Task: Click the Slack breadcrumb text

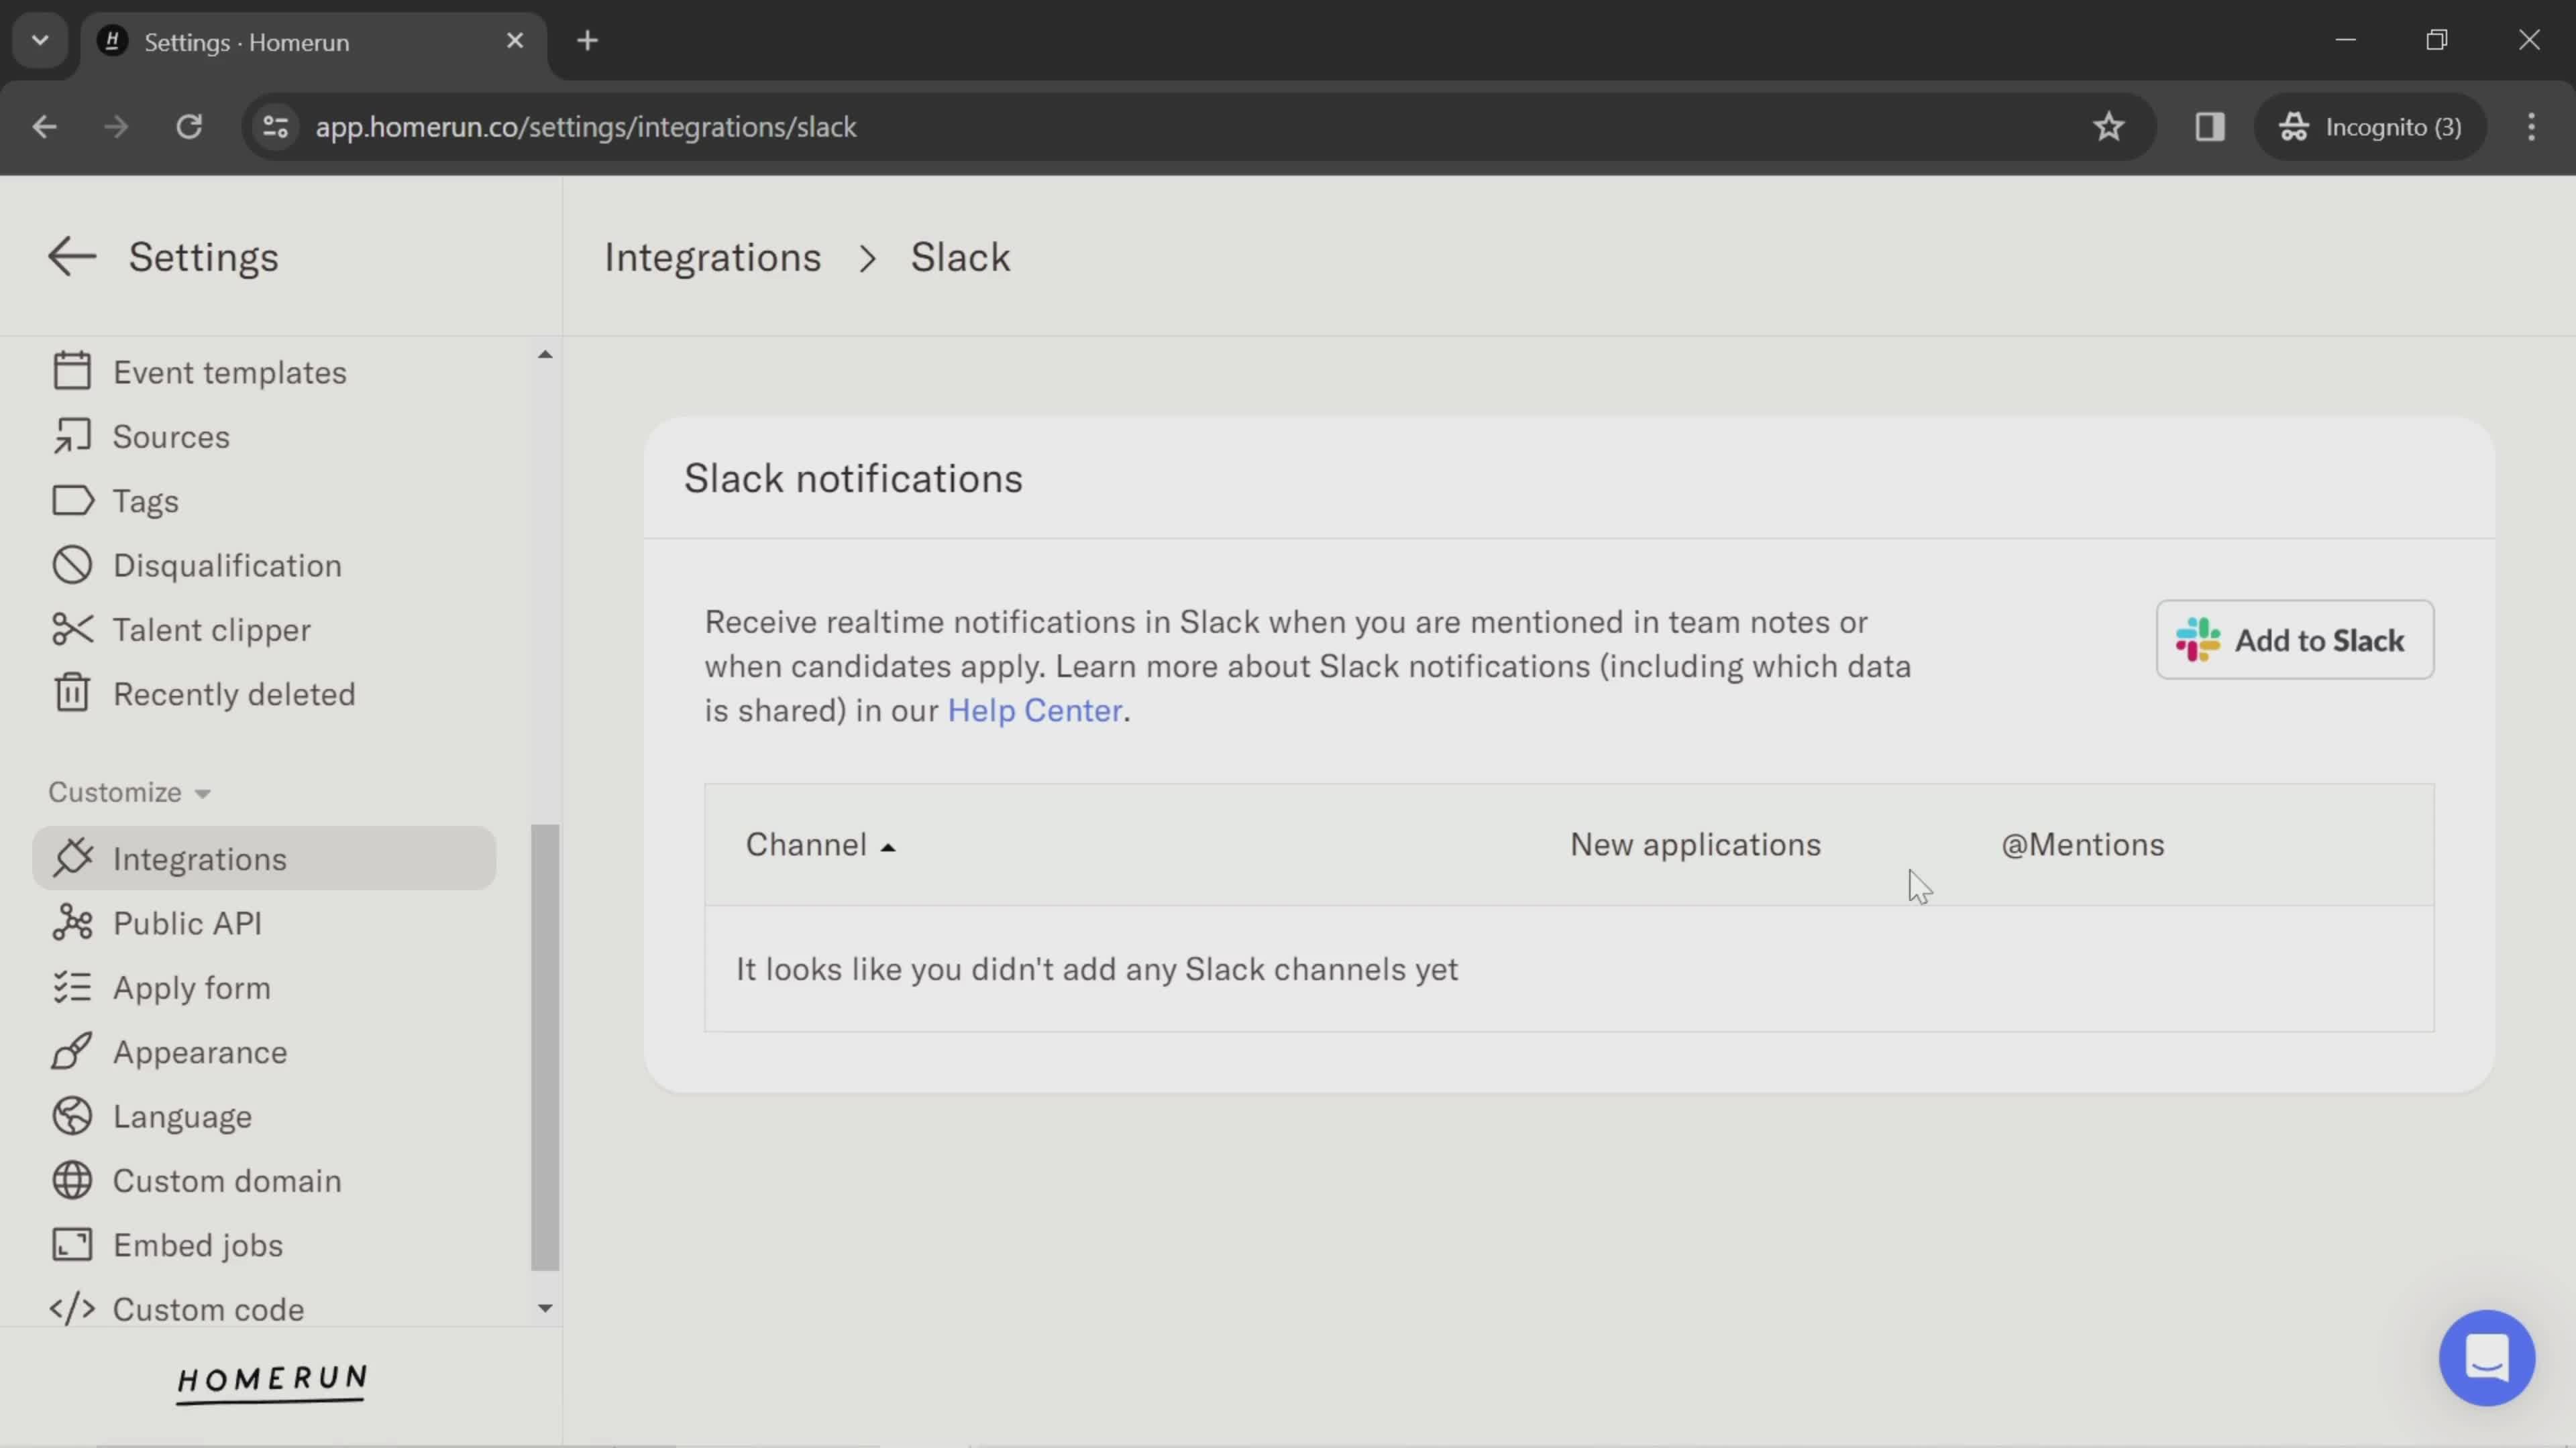Action: click(x=960, y=257)
